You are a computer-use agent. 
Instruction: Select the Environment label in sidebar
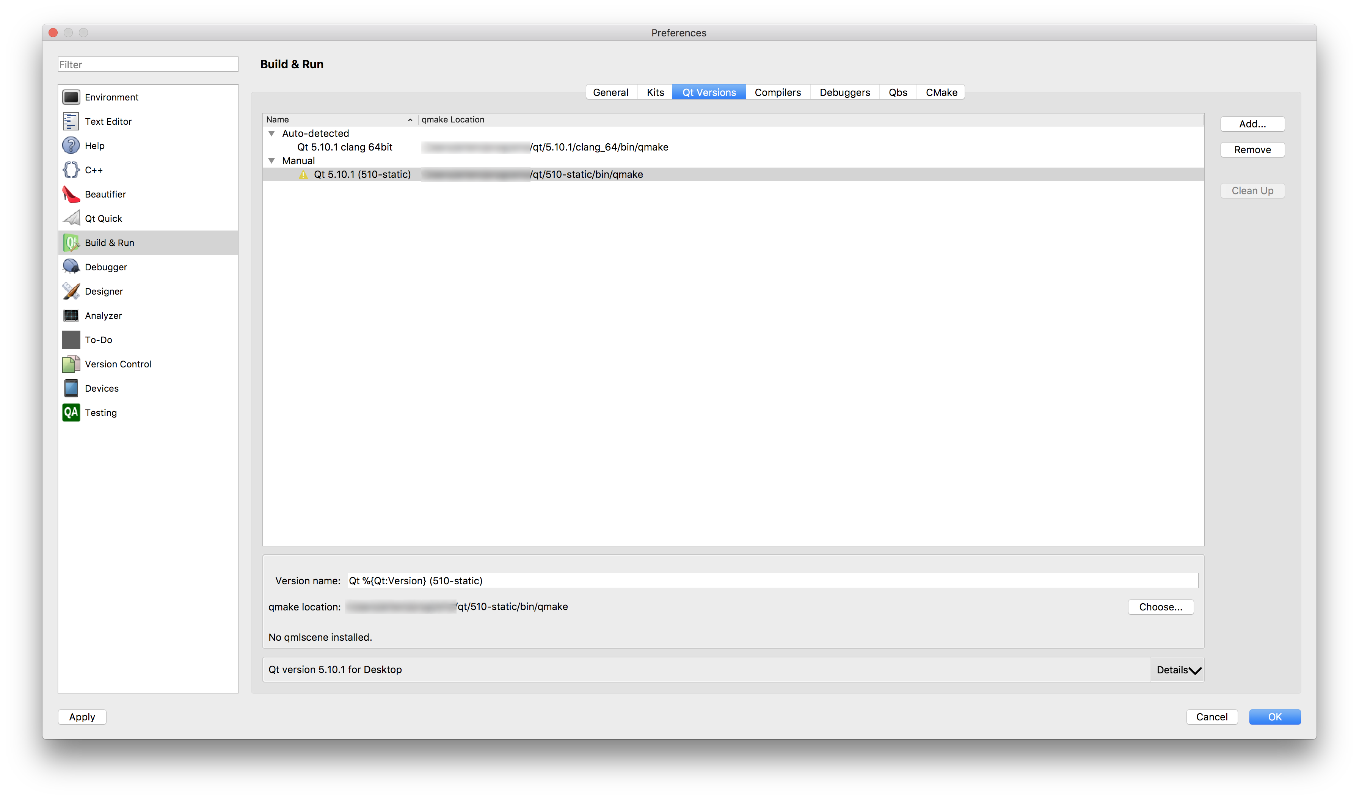pyautogui.click(x=111, y=97)
